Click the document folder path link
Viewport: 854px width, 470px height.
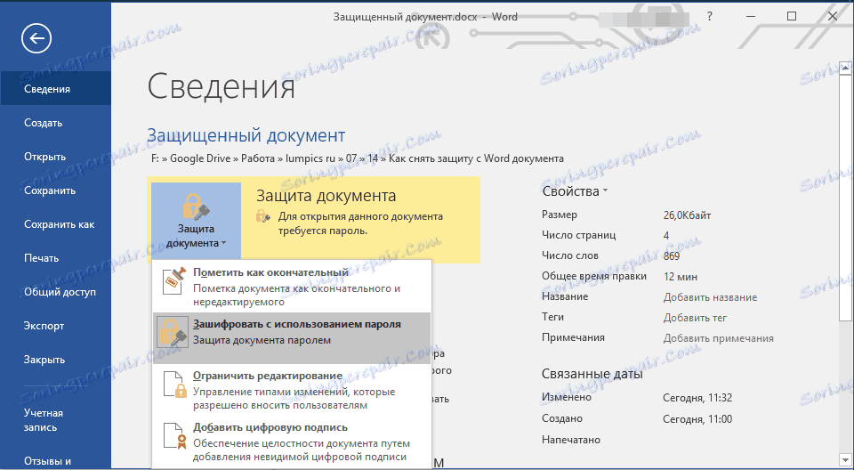pos(358,158)
